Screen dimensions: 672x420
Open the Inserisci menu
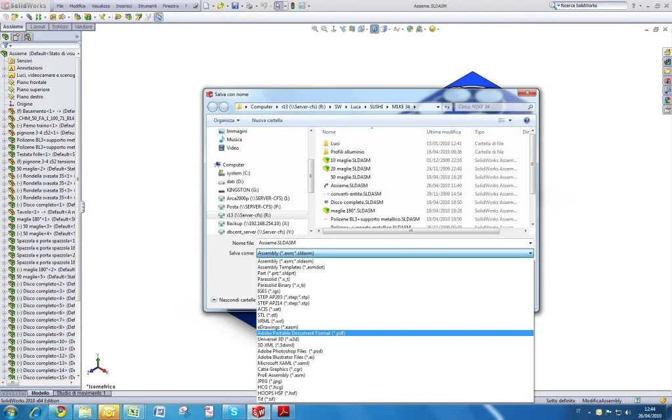(124, 6)
